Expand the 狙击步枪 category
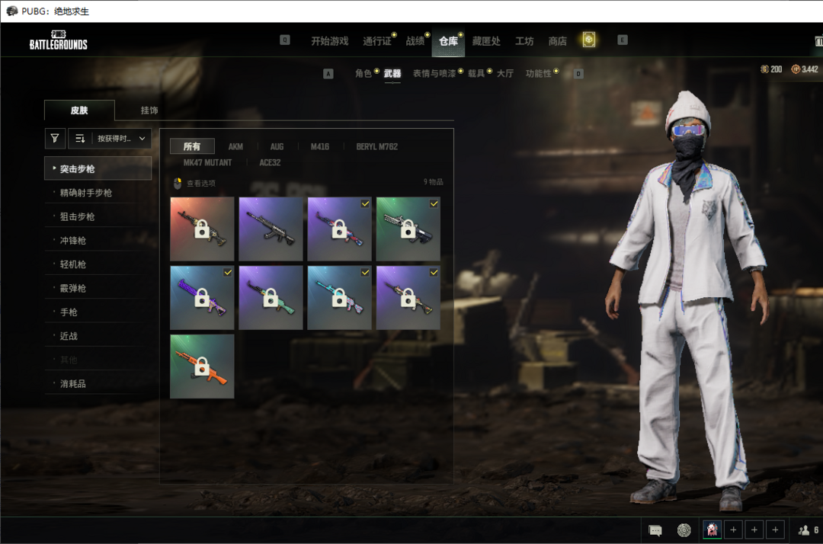Image resolution: width=823 pixels, height=544 pixels. [x=98, y=216]
